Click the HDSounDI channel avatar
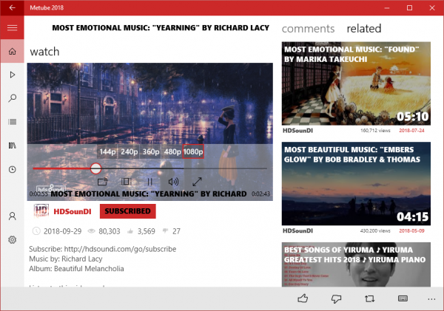The image size is (444, 311). (41, 211)
